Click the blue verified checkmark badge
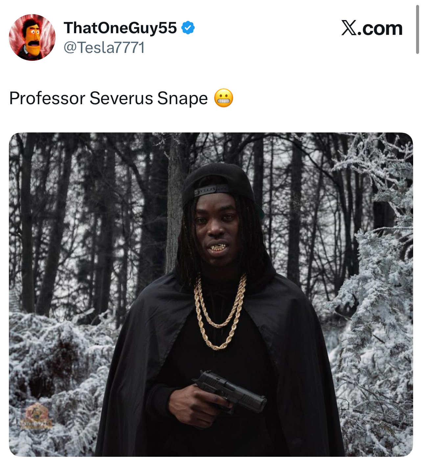 (188, 28)
